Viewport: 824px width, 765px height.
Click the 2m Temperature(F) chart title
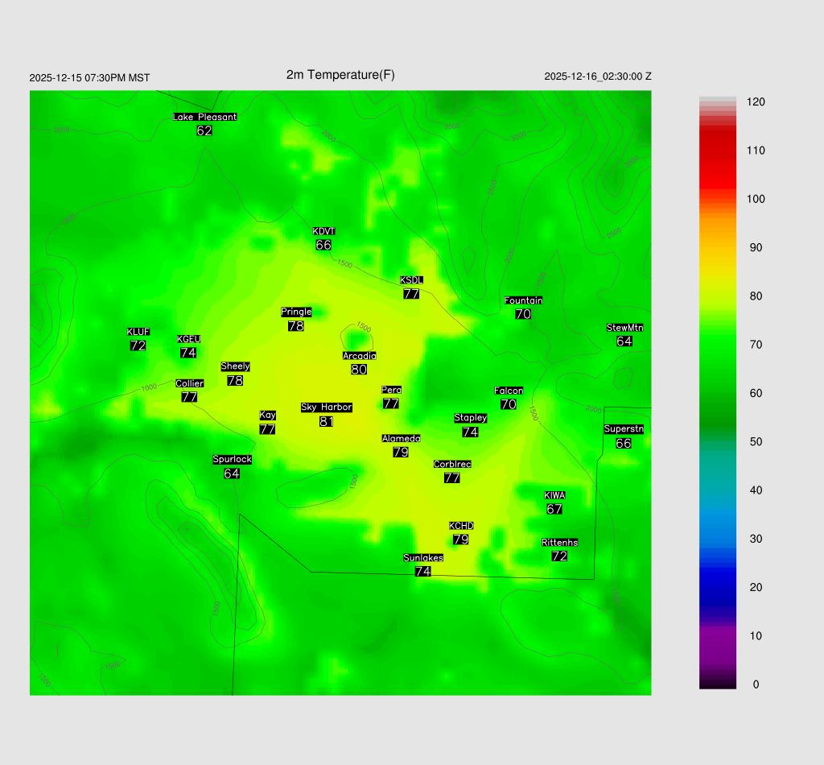340,75
